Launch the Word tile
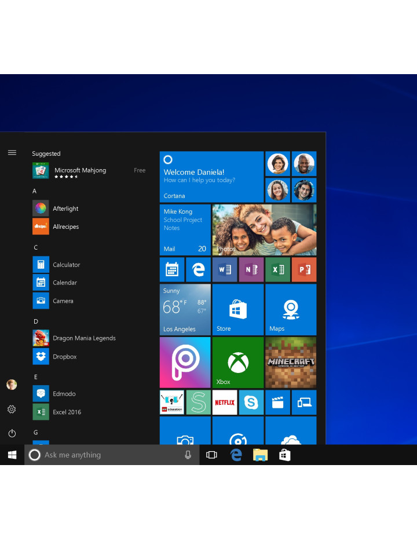This screenshot has width=417, height=556. (225, 269)
